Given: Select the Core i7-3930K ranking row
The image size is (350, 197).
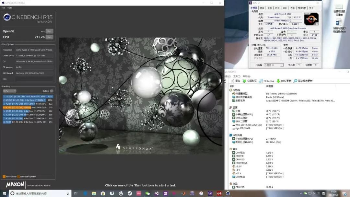Looking at the screenshot, I should point(28,100).
